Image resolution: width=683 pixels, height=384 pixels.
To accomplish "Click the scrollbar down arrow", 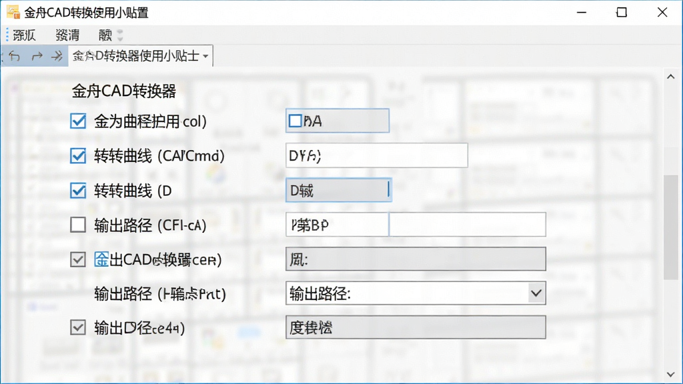I will tap(671, 375).
